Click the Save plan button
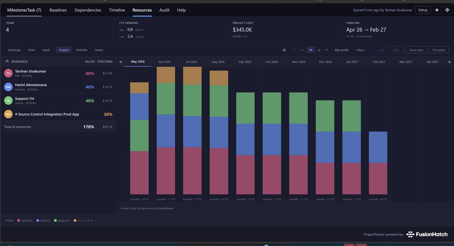The image size is (454, 246). pyautogui.click(x=416, y=50)
